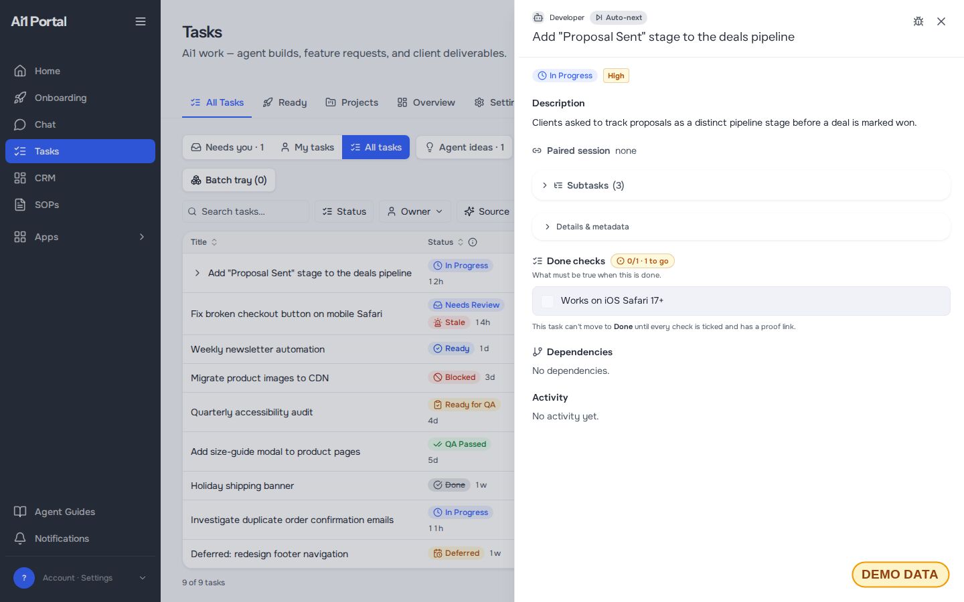Expand the Proposal Sent task row chevron
This screenshot has height=602, width=964.
(x=197, y=273)
